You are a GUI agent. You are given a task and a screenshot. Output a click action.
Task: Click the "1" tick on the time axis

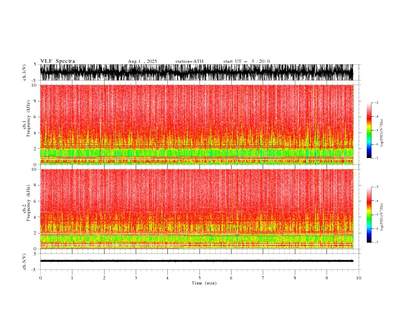[x=72, y=278]
